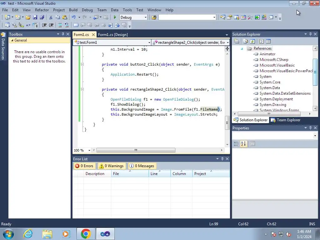The image size is (320, 240).
Task: Click the Open File folder icon
Action: point(28,17)
